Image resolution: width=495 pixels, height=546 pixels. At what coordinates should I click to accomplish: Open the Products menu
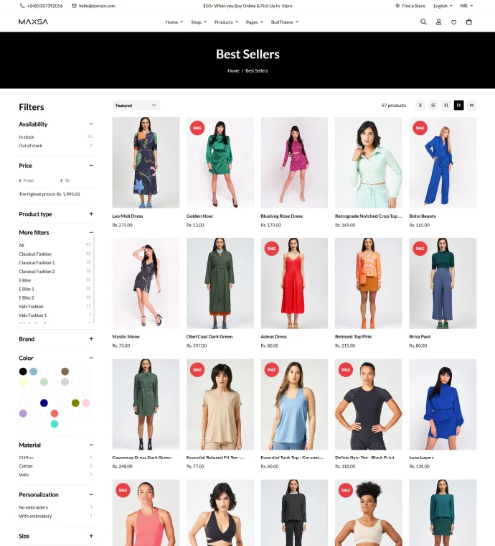click(226, 22)
